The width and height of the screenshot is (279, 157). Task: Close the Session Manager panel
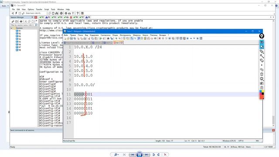click(x=36, y=17)
